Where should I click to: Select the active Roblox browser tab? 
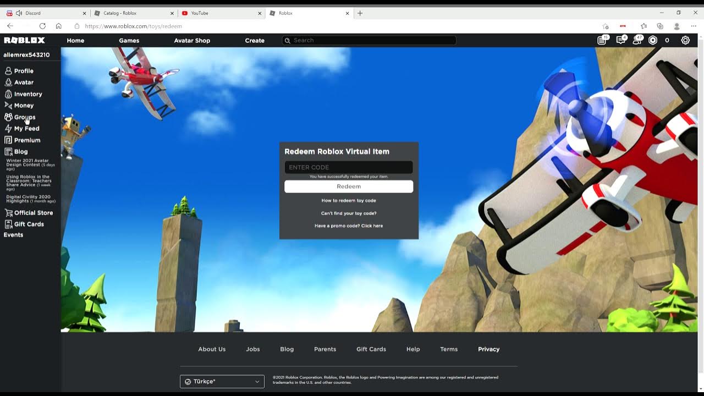[309, 13]
